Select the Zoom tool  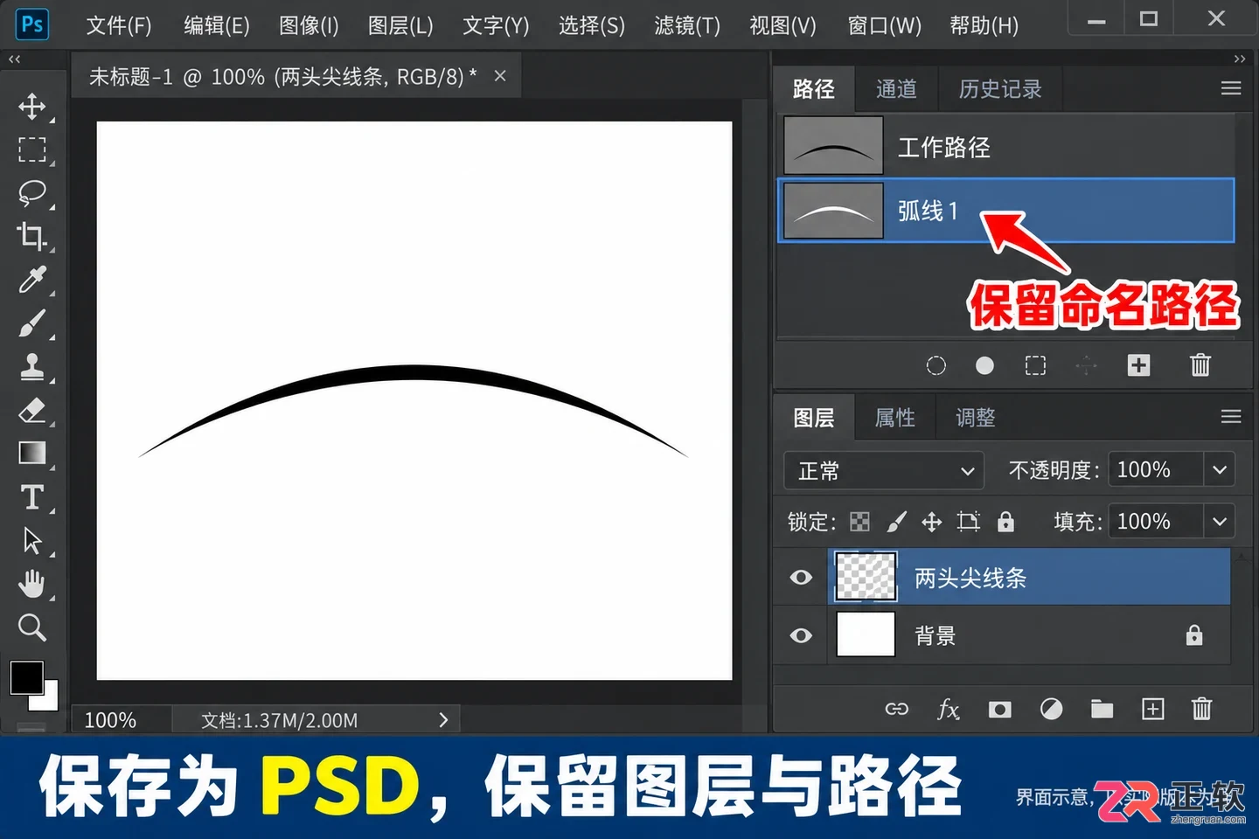(32, 627)
